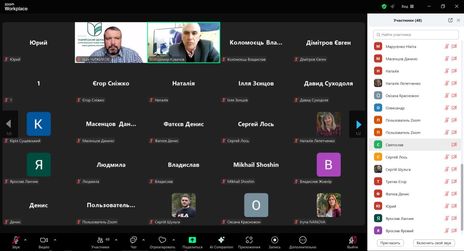Screen dimensions: 464x251
Task: Click muted mic icon for Сергій Шульга
Action: [447, 170]
